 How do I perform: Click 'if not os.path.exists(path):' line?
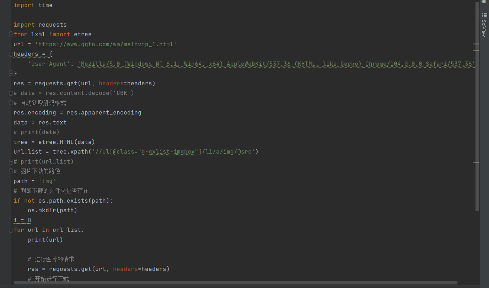[63, 201]
